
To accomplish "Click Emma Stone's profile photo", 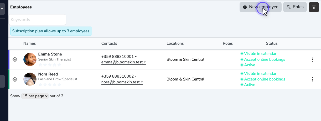I will pos(30,59).
